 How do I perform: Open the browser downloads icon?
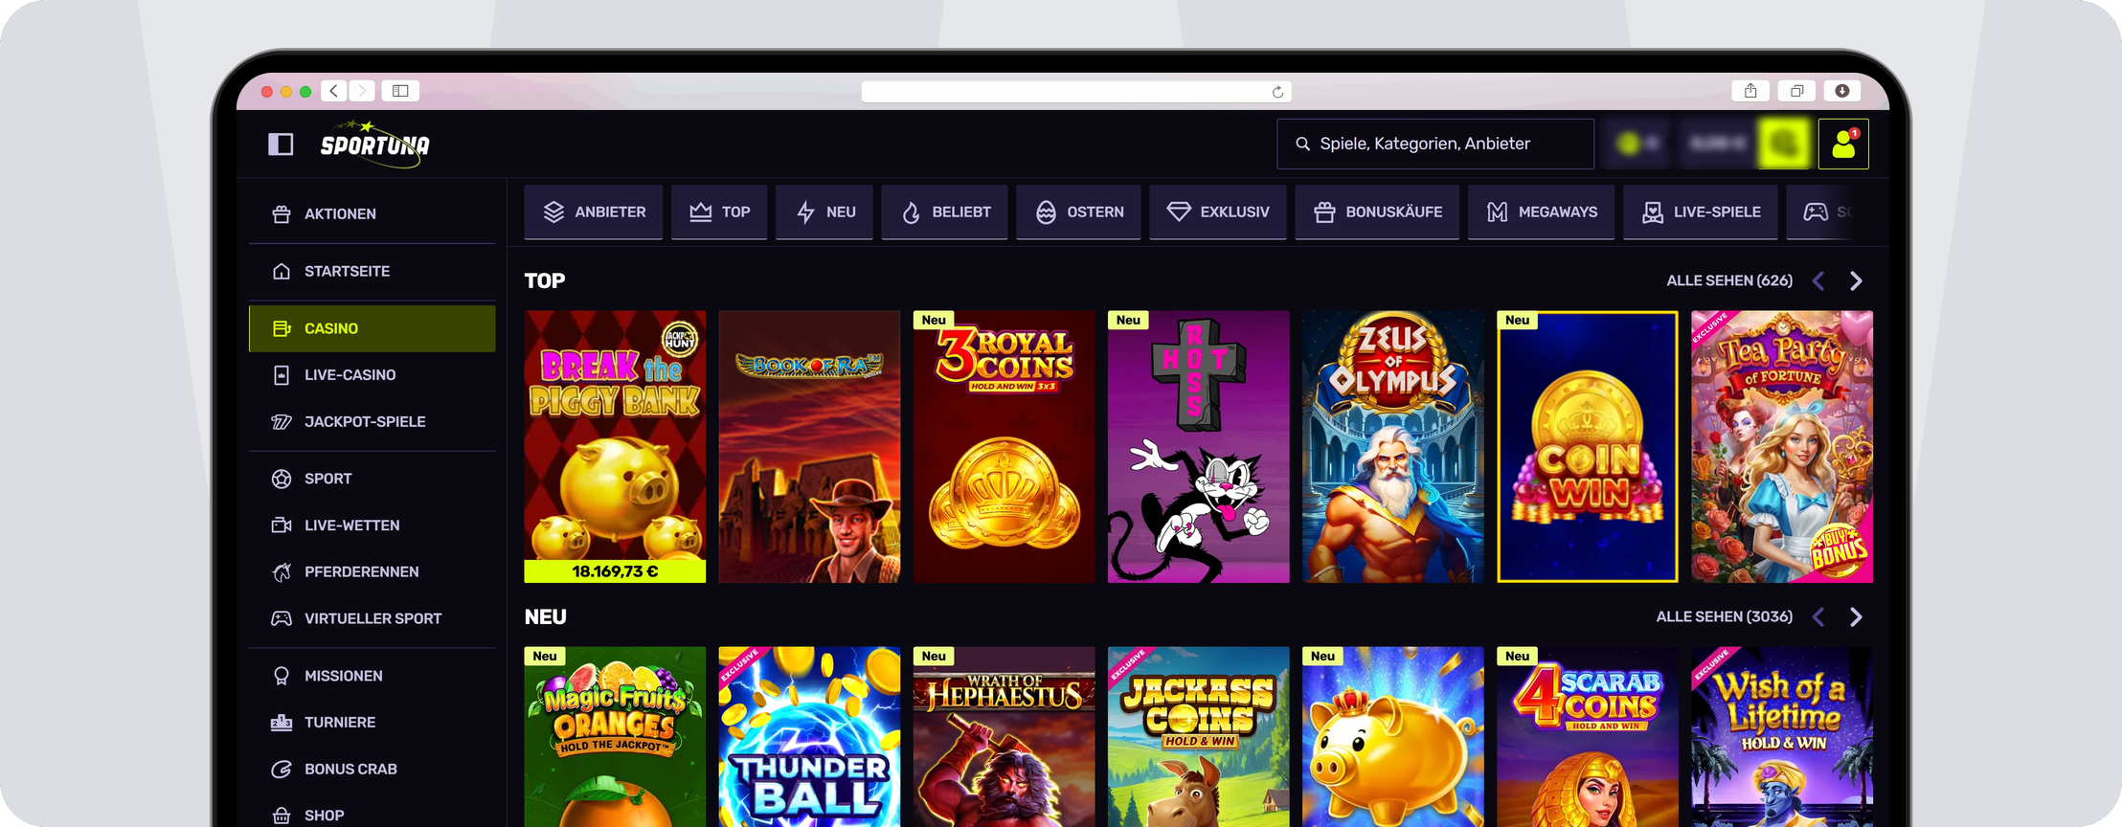click(1842, 91)
